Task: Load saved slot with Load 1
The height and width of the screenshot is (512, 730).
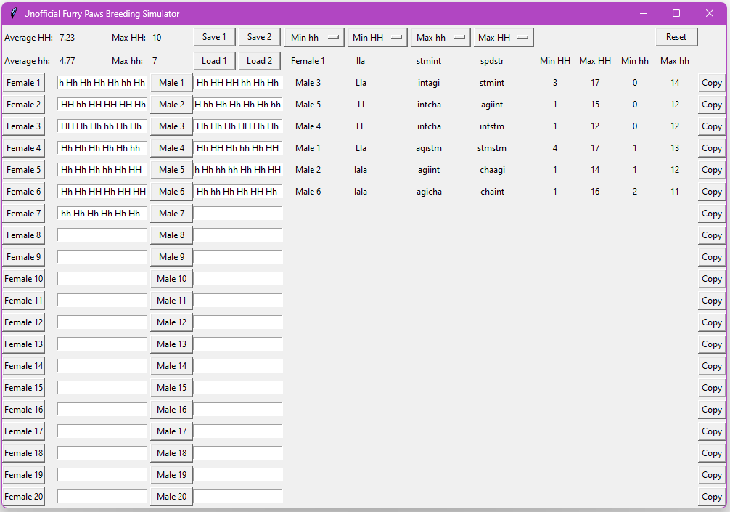Action: [x=214, y=60]
